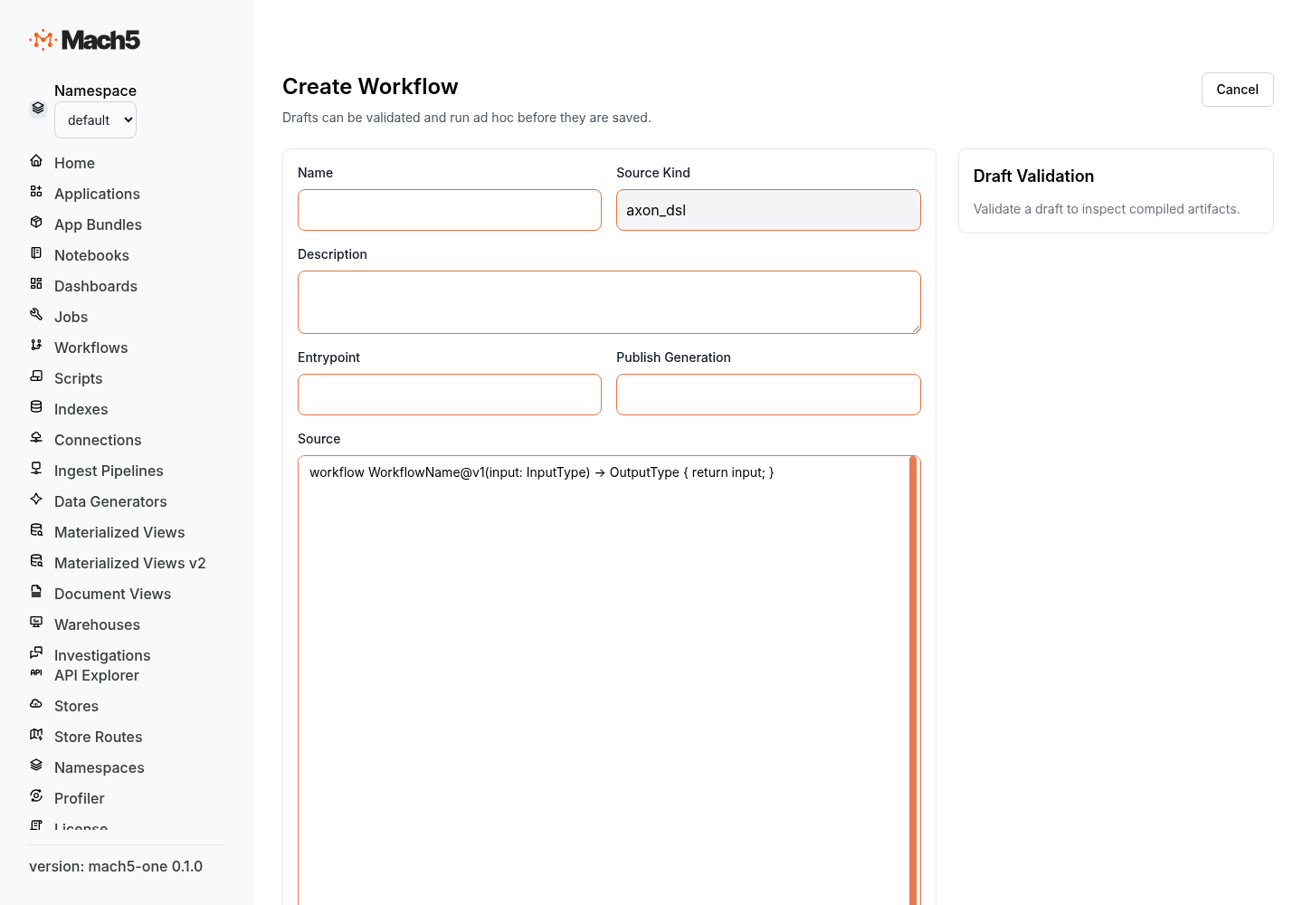Click the Workflows branch icon
1303x905 pixels.
click(x=36, y=346)
